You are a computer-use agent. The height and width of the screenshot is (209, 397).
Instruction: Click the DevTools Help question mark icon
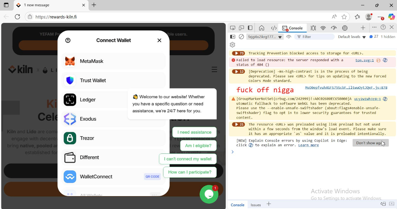383,27
